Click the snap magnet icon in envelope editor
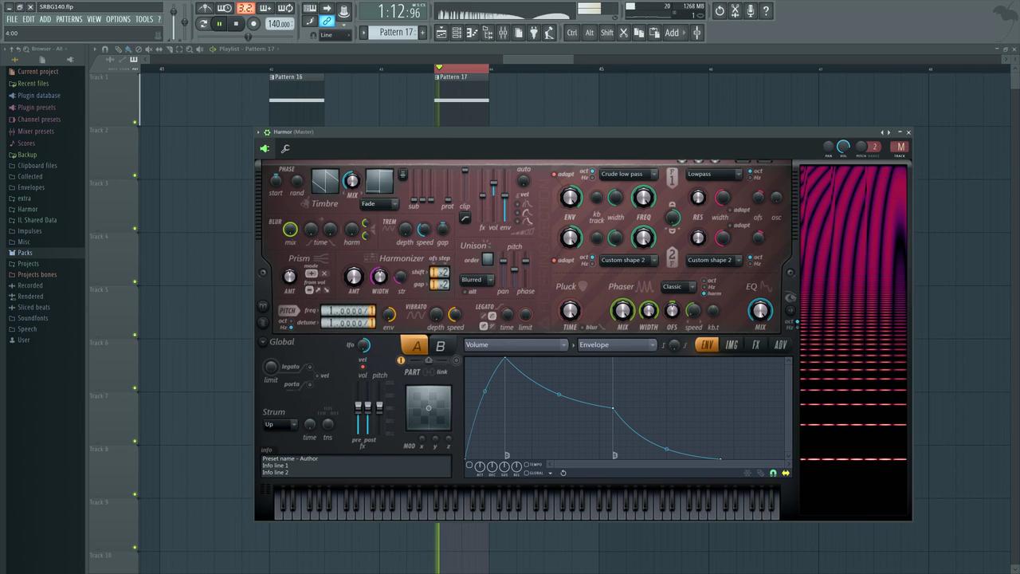 pyautogui.click(x=772, y=474)
